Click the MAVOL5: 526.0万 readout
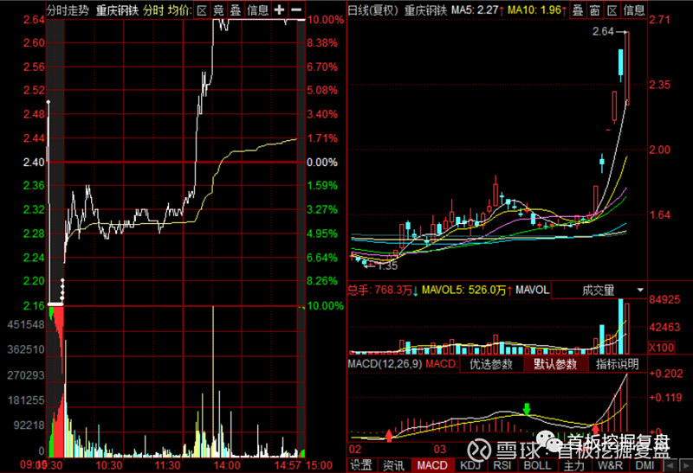Viewport: 693px width, 473px height. coord(467,290)
